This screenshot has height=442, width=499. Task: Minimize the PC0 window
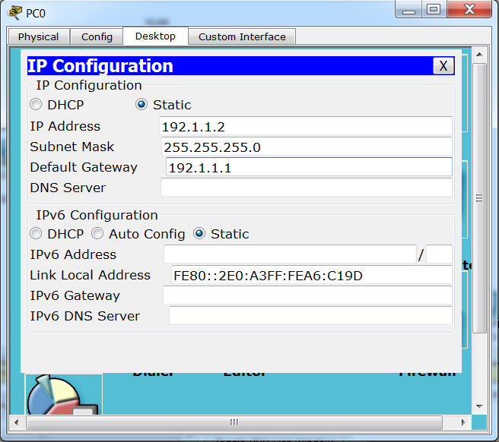point(408,10)
